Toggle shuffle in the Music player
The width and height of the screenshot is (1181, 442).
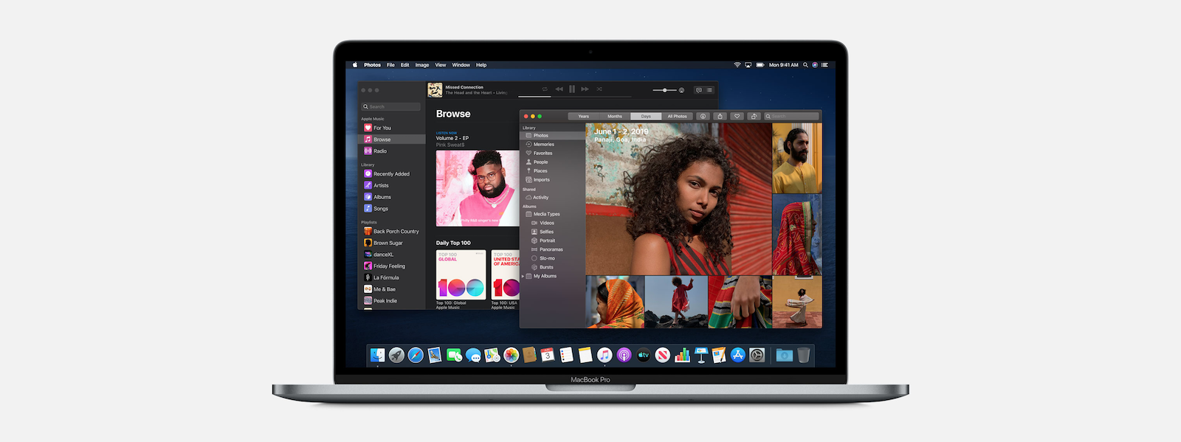pos(599,89)
